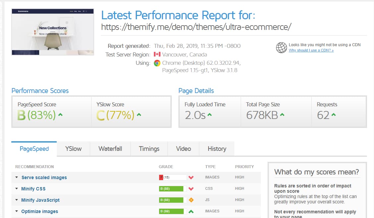Click the Chrome browser icon
The height and width of the screenshot is (218, 374).
point(157,63)
